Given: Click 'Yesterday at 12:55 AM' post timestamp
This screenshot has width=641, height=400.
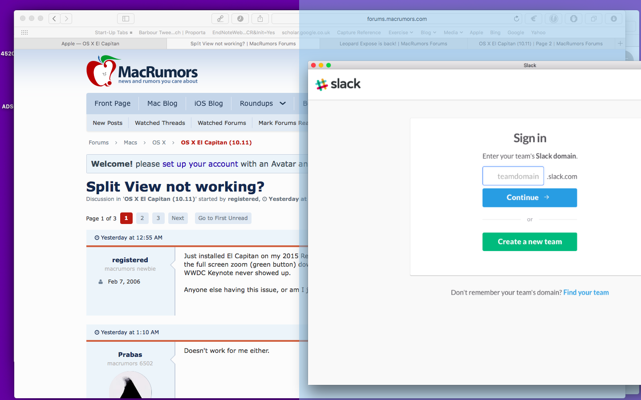Looking at the screenshot, I should 131,238.
